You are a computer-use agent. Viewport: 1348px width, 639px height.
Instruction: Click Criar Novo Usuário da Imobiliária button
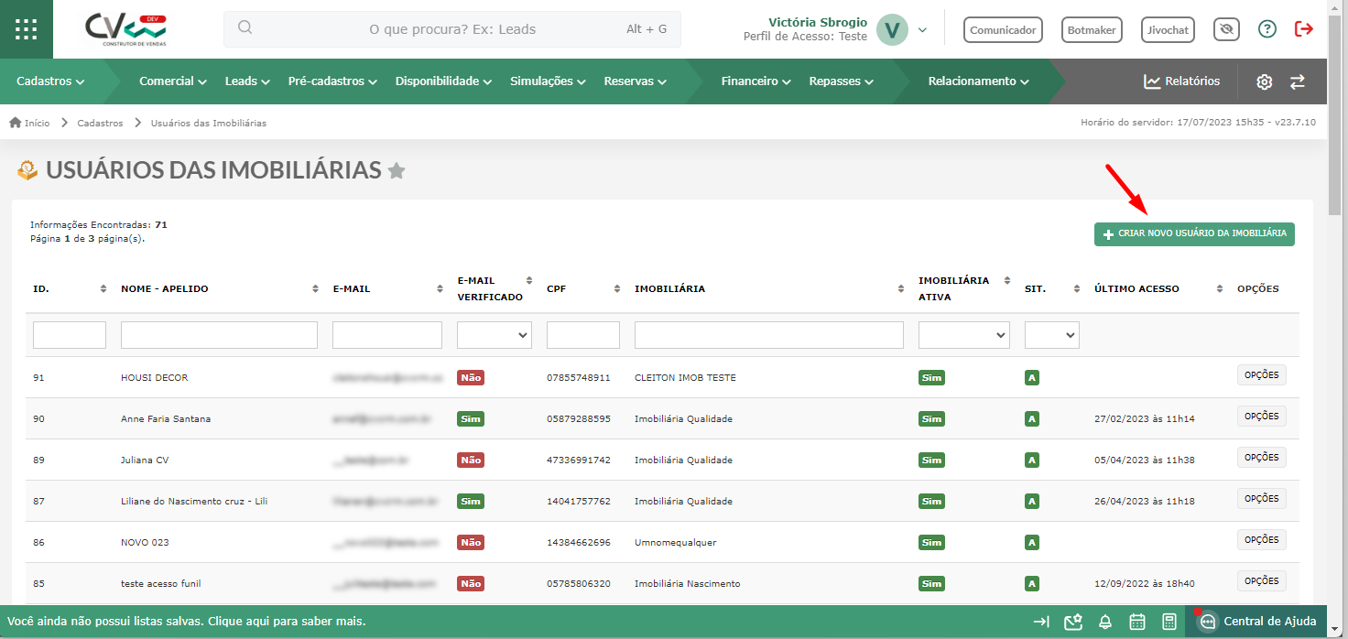click(x=1194, y=233)
